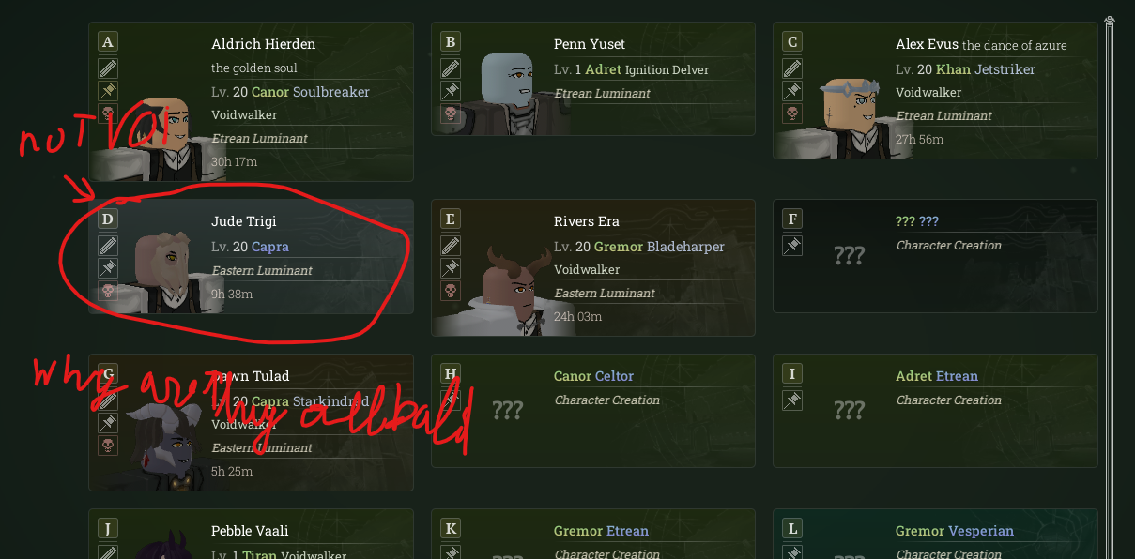The width and height of the screenshot is (1135, 559).
Task: Click the skull wipe icon on slot A
Action: point(108,113)
